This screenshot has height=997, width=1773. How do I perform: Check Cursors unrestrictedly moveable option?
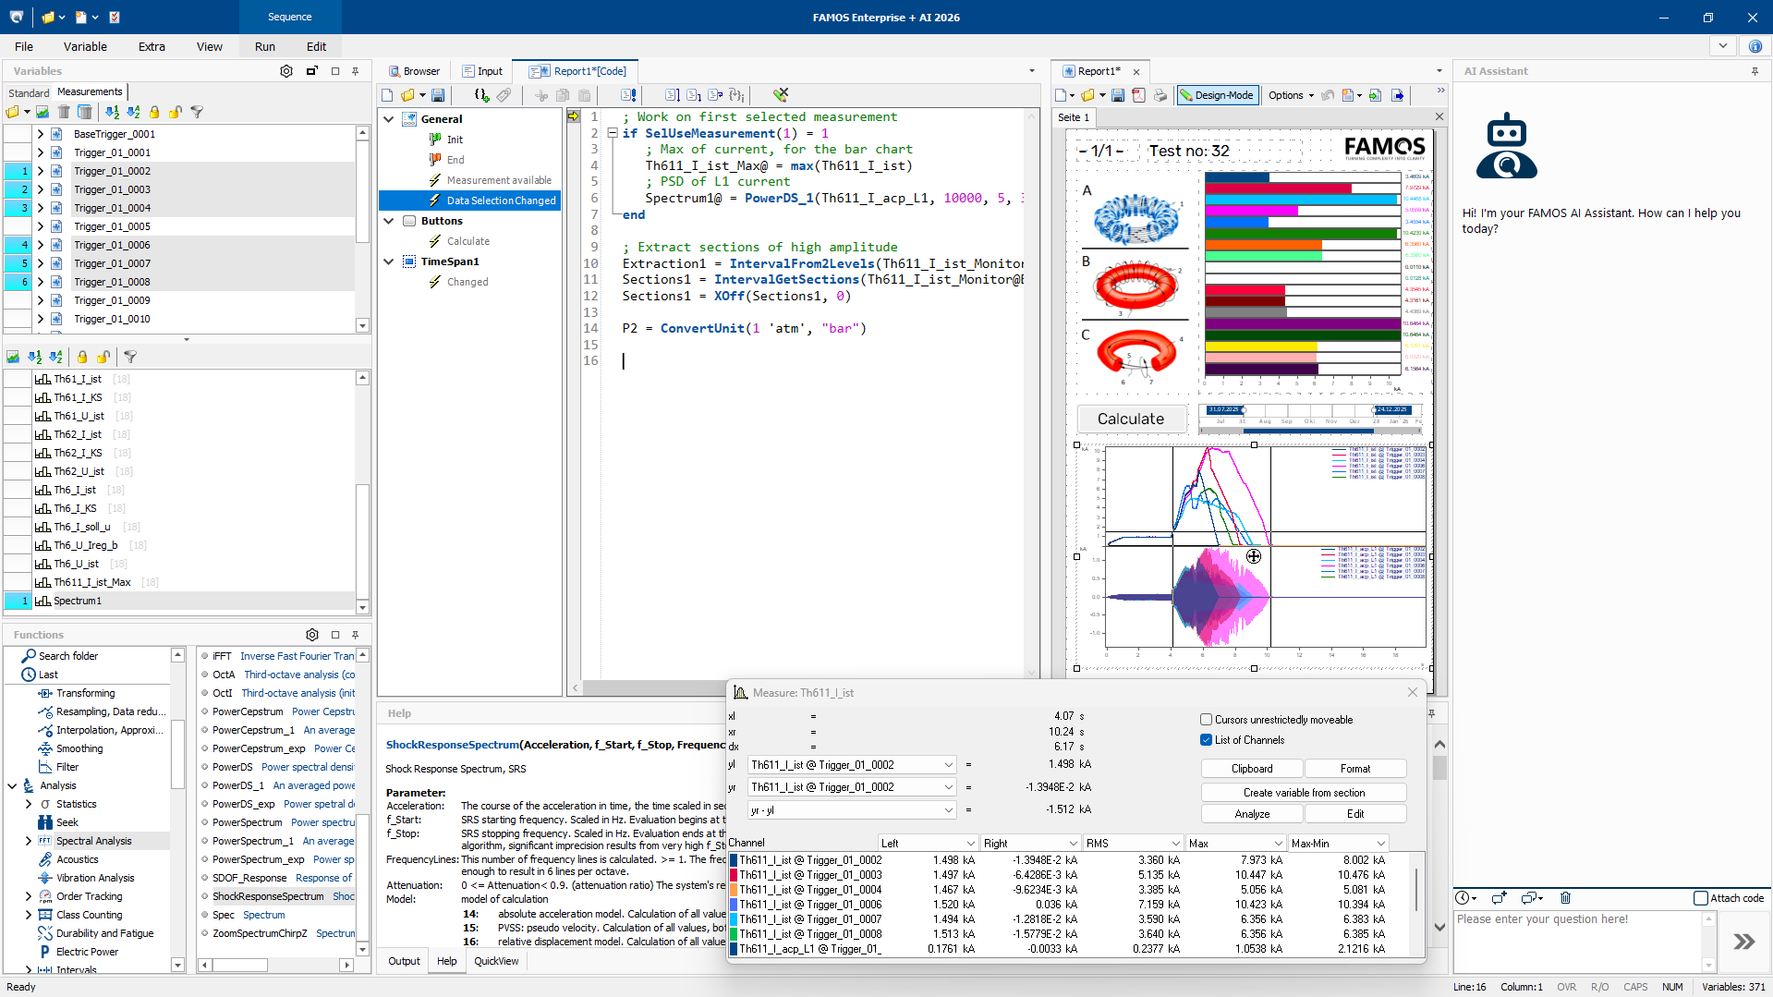(1206, 720)
